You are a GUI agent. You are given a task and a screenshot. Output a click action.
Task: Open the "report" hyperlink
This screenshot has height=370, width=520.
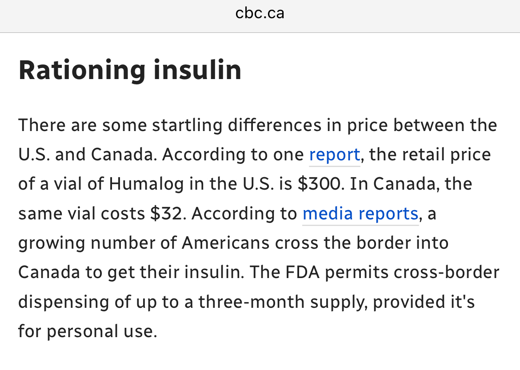click(334, 155)
